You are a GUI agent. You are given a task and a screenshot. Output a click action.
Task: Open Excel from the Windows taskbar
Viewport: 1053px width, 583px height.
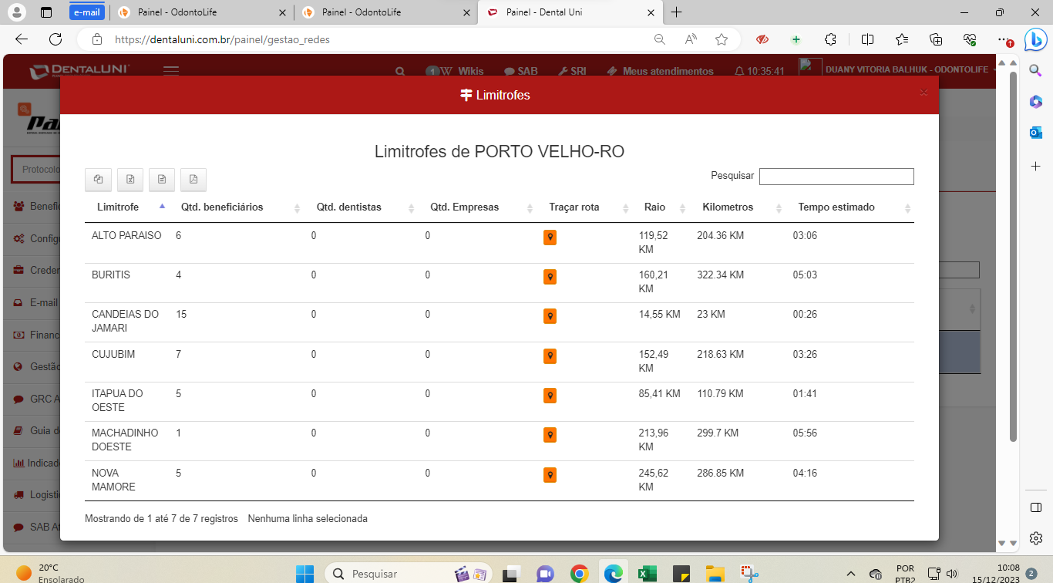[647, 573]
